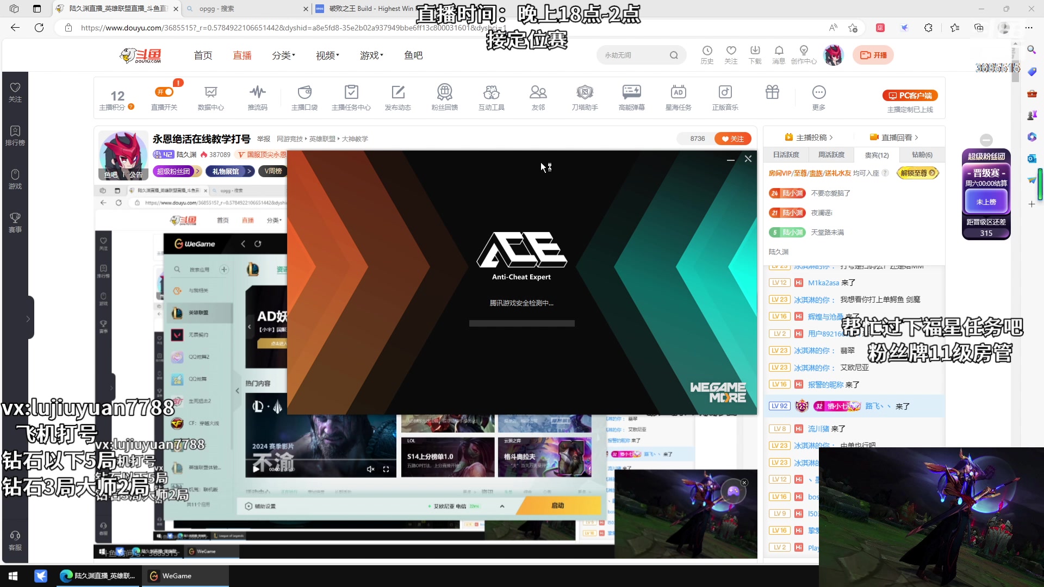Go to 鱼吧 navigation item
The width and height of the screenshot is (1044, 587).
(x=413, y=55)
